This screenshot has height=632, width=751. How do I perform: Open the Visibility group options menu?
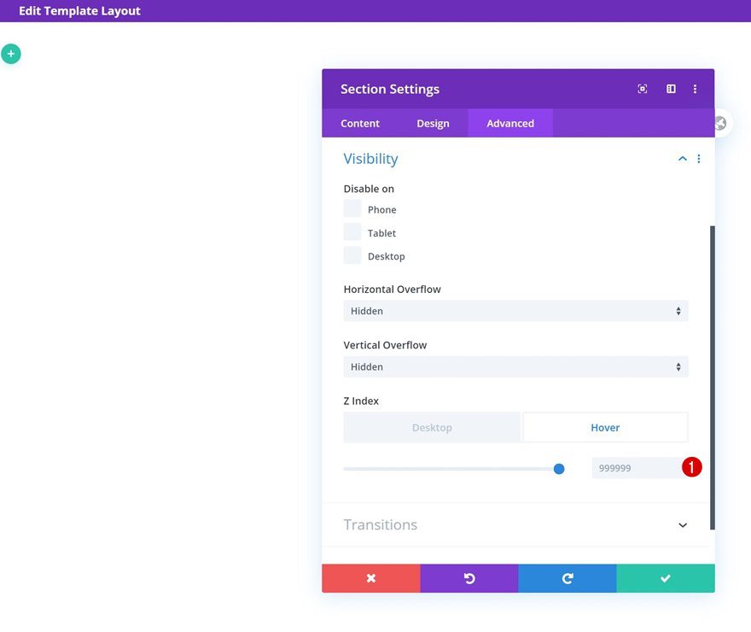pyautogui.click(x=699, y=159)
